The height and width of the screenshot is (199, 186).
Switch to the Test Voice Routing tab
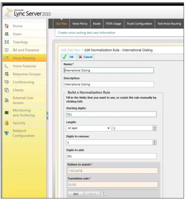tap(169, 24)
